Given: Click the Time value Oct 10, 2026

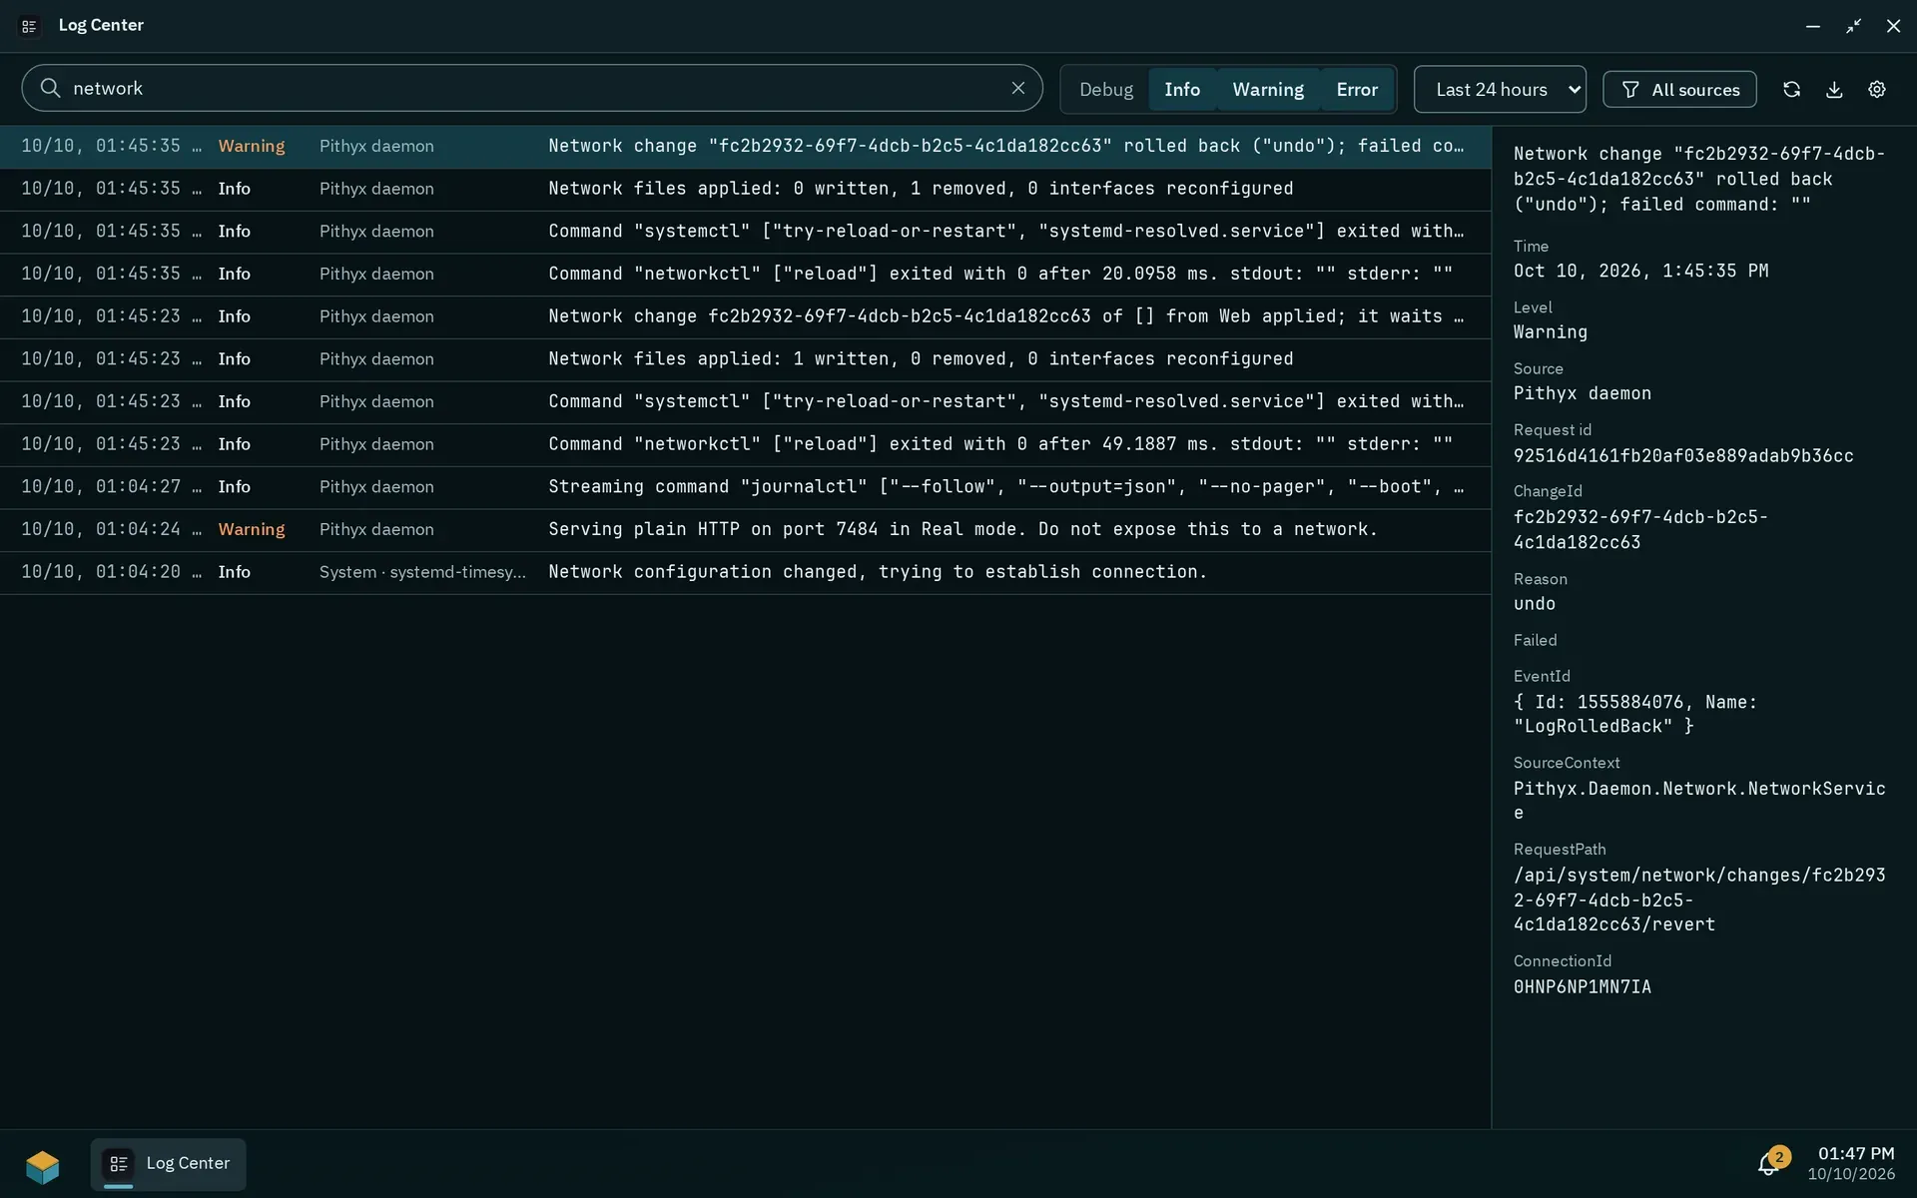Looking at the screenshot, I should [x=1640, y=272].
